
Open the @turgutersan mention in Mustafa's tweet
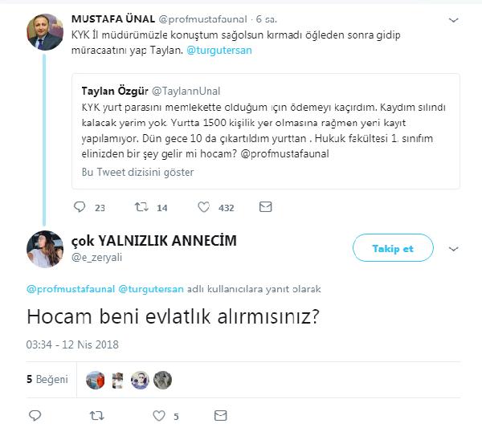(x=219, y=51)
